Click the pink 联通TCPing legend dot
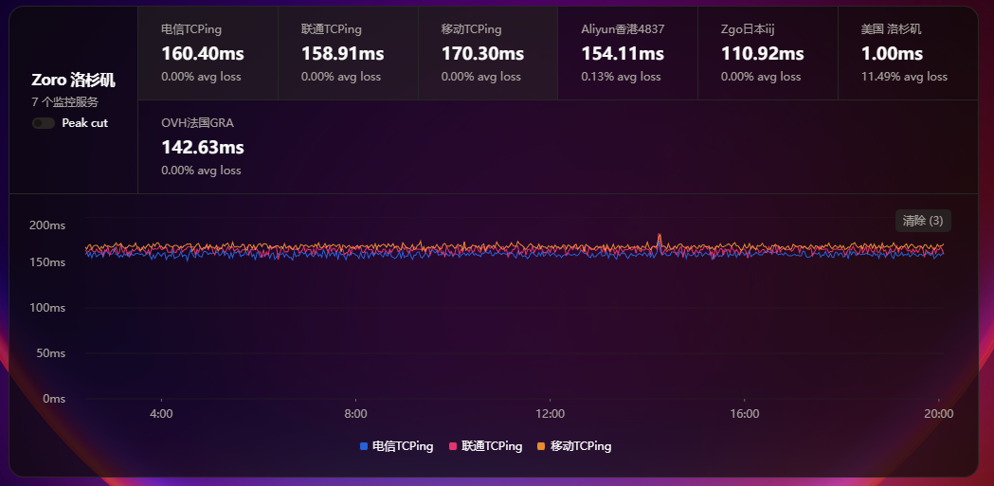This screenshot has height=486, width=994. click(x=453, y=446)
